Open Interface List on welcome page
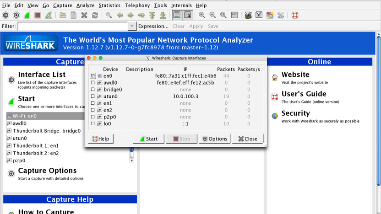Image resolution: width=381 pixels, height=214 pixels. [x=42, y=75]
